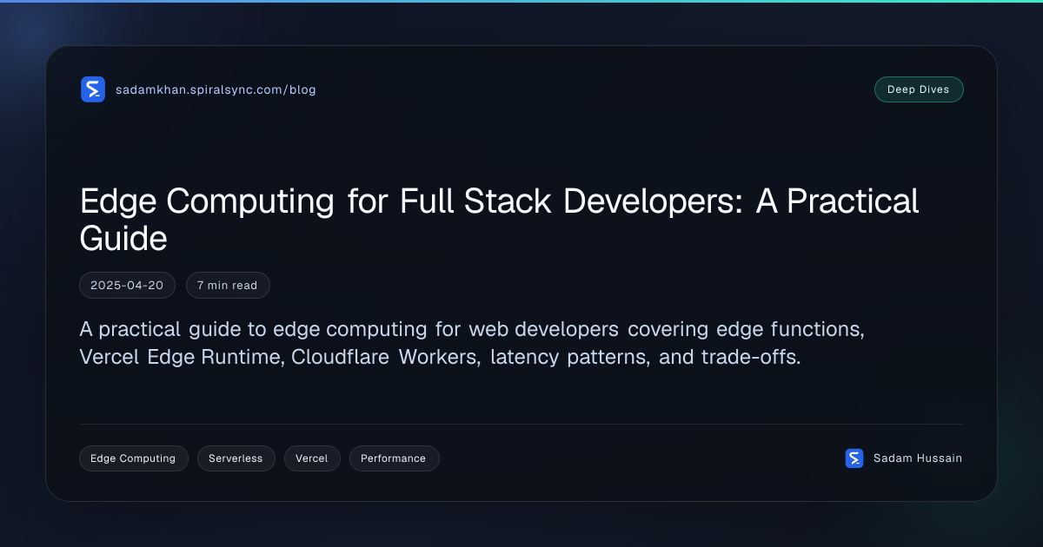Screen dimensions: 1043x547
Task: Click the 2025-04-20 date pill
Action: 127,286
